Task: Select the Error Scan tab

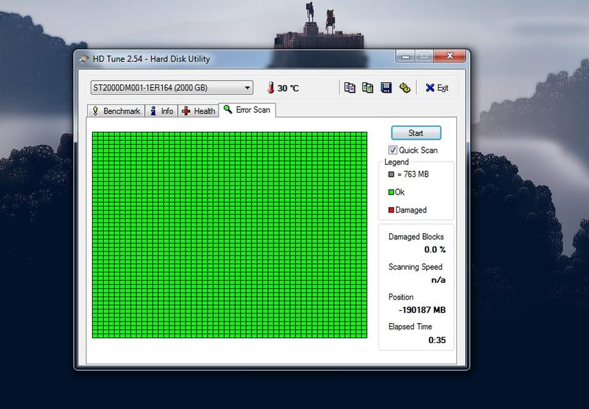Action: [x=247, y=110]
